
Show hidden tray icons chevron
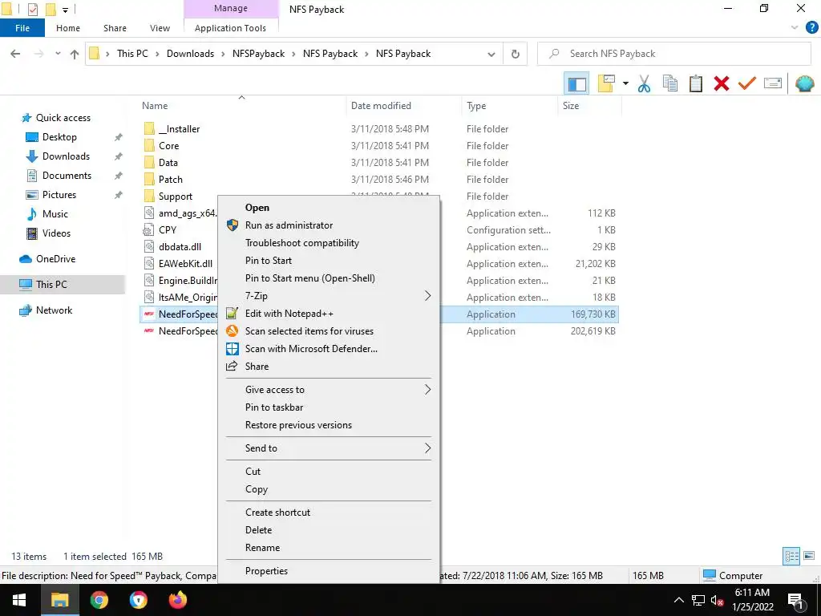[678, 601]
